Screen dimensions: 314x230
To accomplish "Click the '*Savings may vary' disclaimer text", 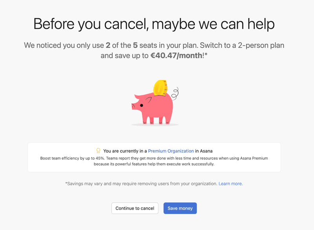I will 141,184.
